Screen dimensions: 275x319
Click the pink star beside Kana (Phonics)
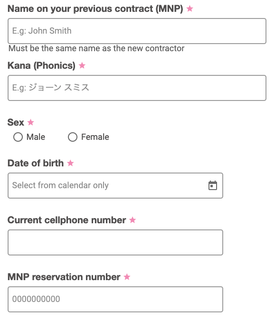(x=82, y=65)
